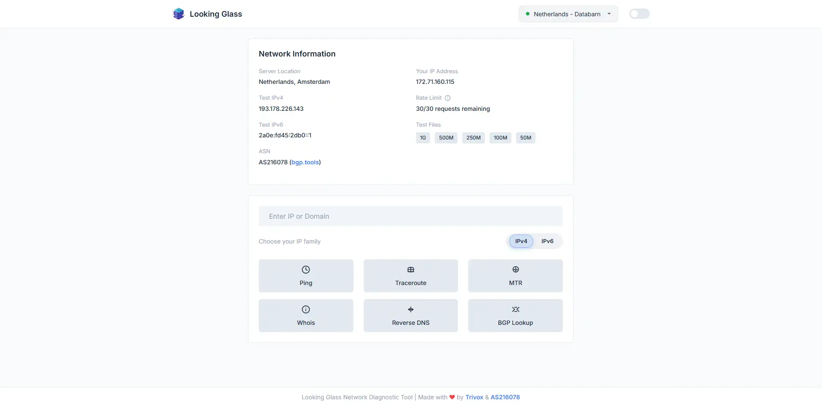Screen dimensions: 822x404
Task: Click the Rate Limit info icon
Action: [448, 98]
